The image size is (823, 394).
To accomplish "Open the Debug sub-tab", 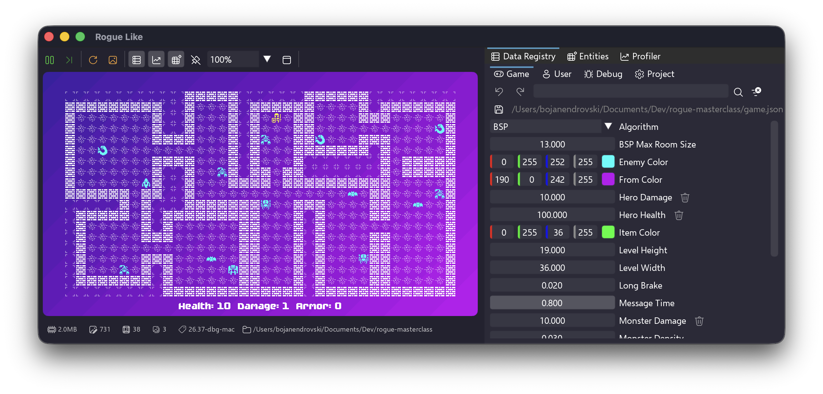I will click(603, 74).
